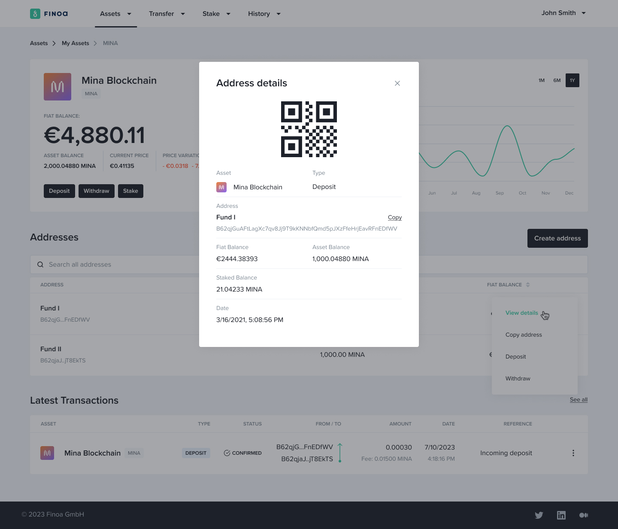The image size is (618, 529).
Task: Click the 1,000.00 MINA balance in Fund II row
Action: [x=342, y=355]
